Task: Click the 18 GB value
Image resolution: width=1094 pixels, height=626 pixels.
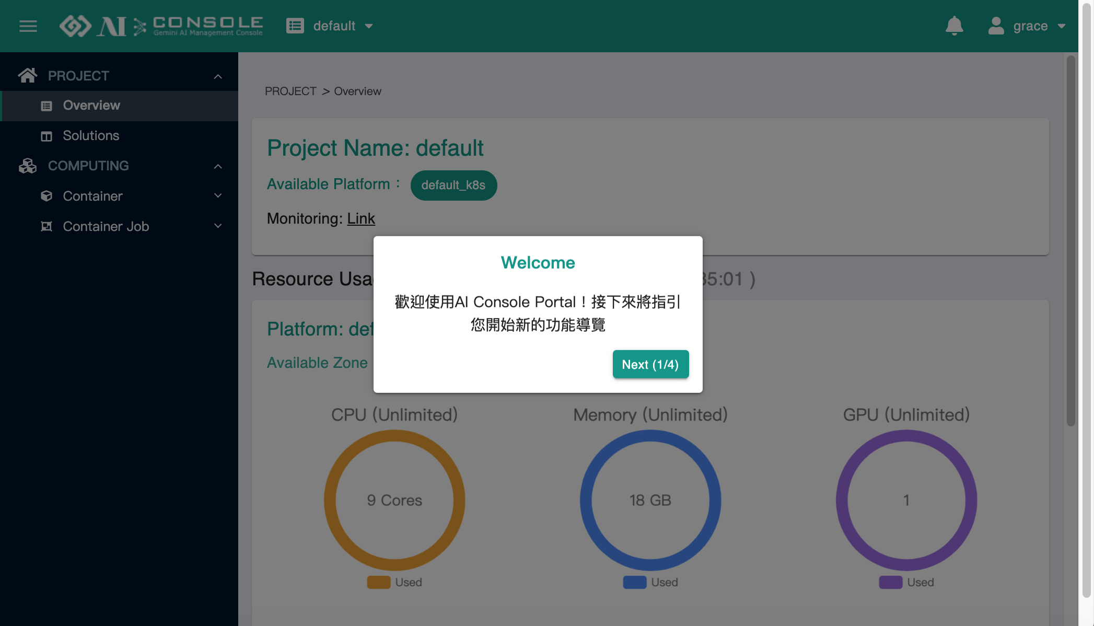Action: coord(650,500)
